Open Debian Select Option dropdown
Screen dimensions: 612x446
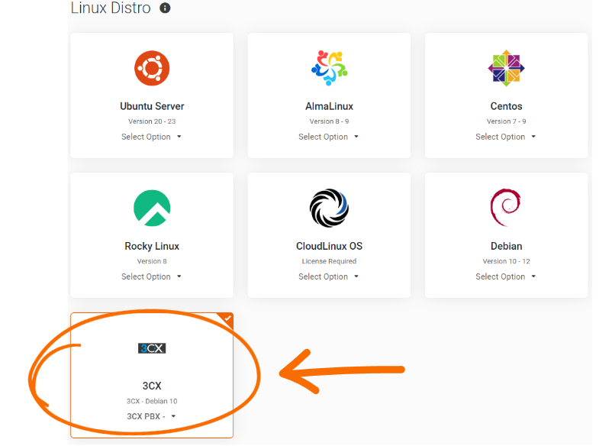coord(506,276)
